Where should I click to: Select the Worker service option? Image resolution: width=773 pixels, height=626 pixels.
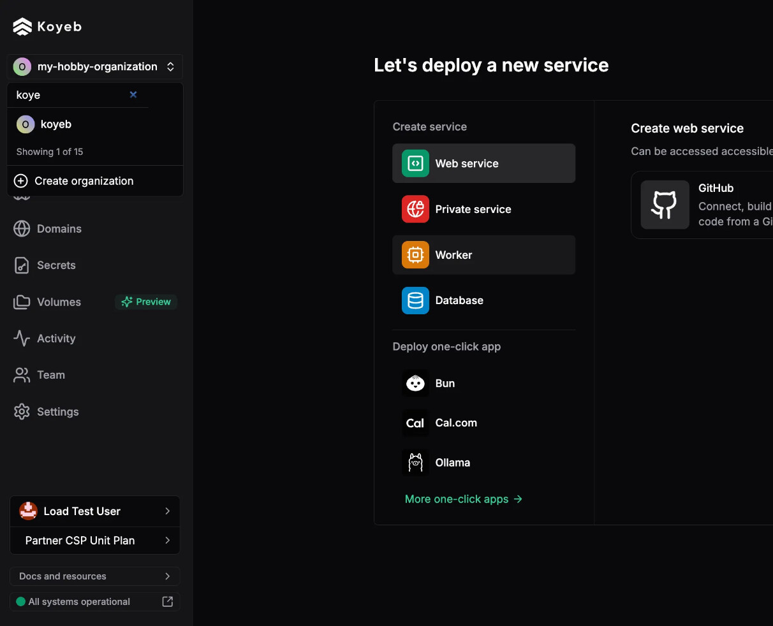coord(484,255)
